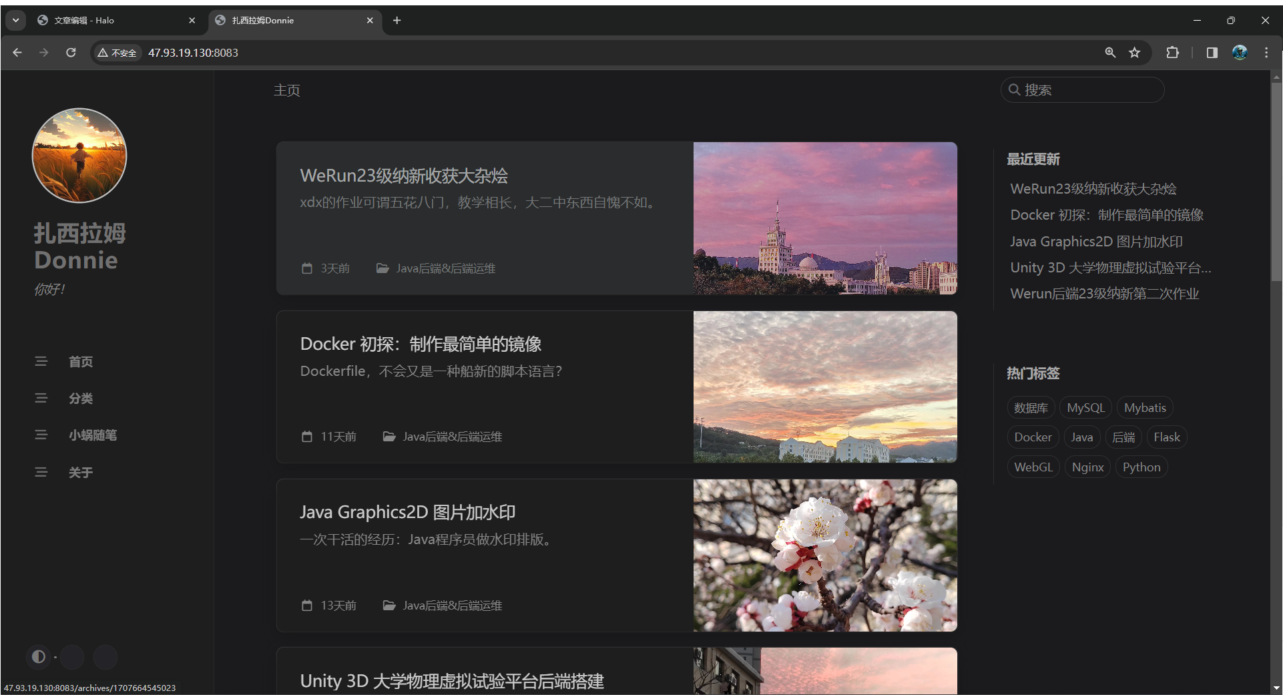Click the back navigation arrow

pos(17,53)
